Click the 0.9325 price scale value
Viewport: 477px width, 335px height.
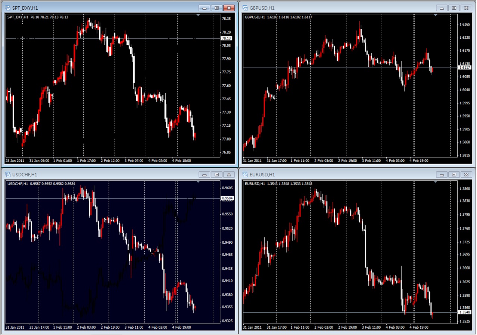(227, 320)
